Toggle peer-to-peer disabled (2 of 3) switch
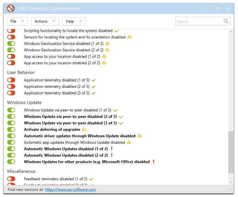This screenshot has height=197, width=238. pos(11,116)
